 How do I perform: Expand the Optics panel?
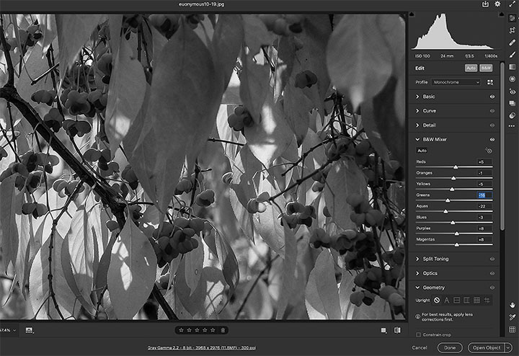pos(417,273)
